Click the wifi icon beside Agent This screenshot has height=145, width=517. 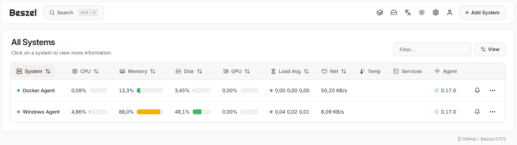(x=437, y=71)
